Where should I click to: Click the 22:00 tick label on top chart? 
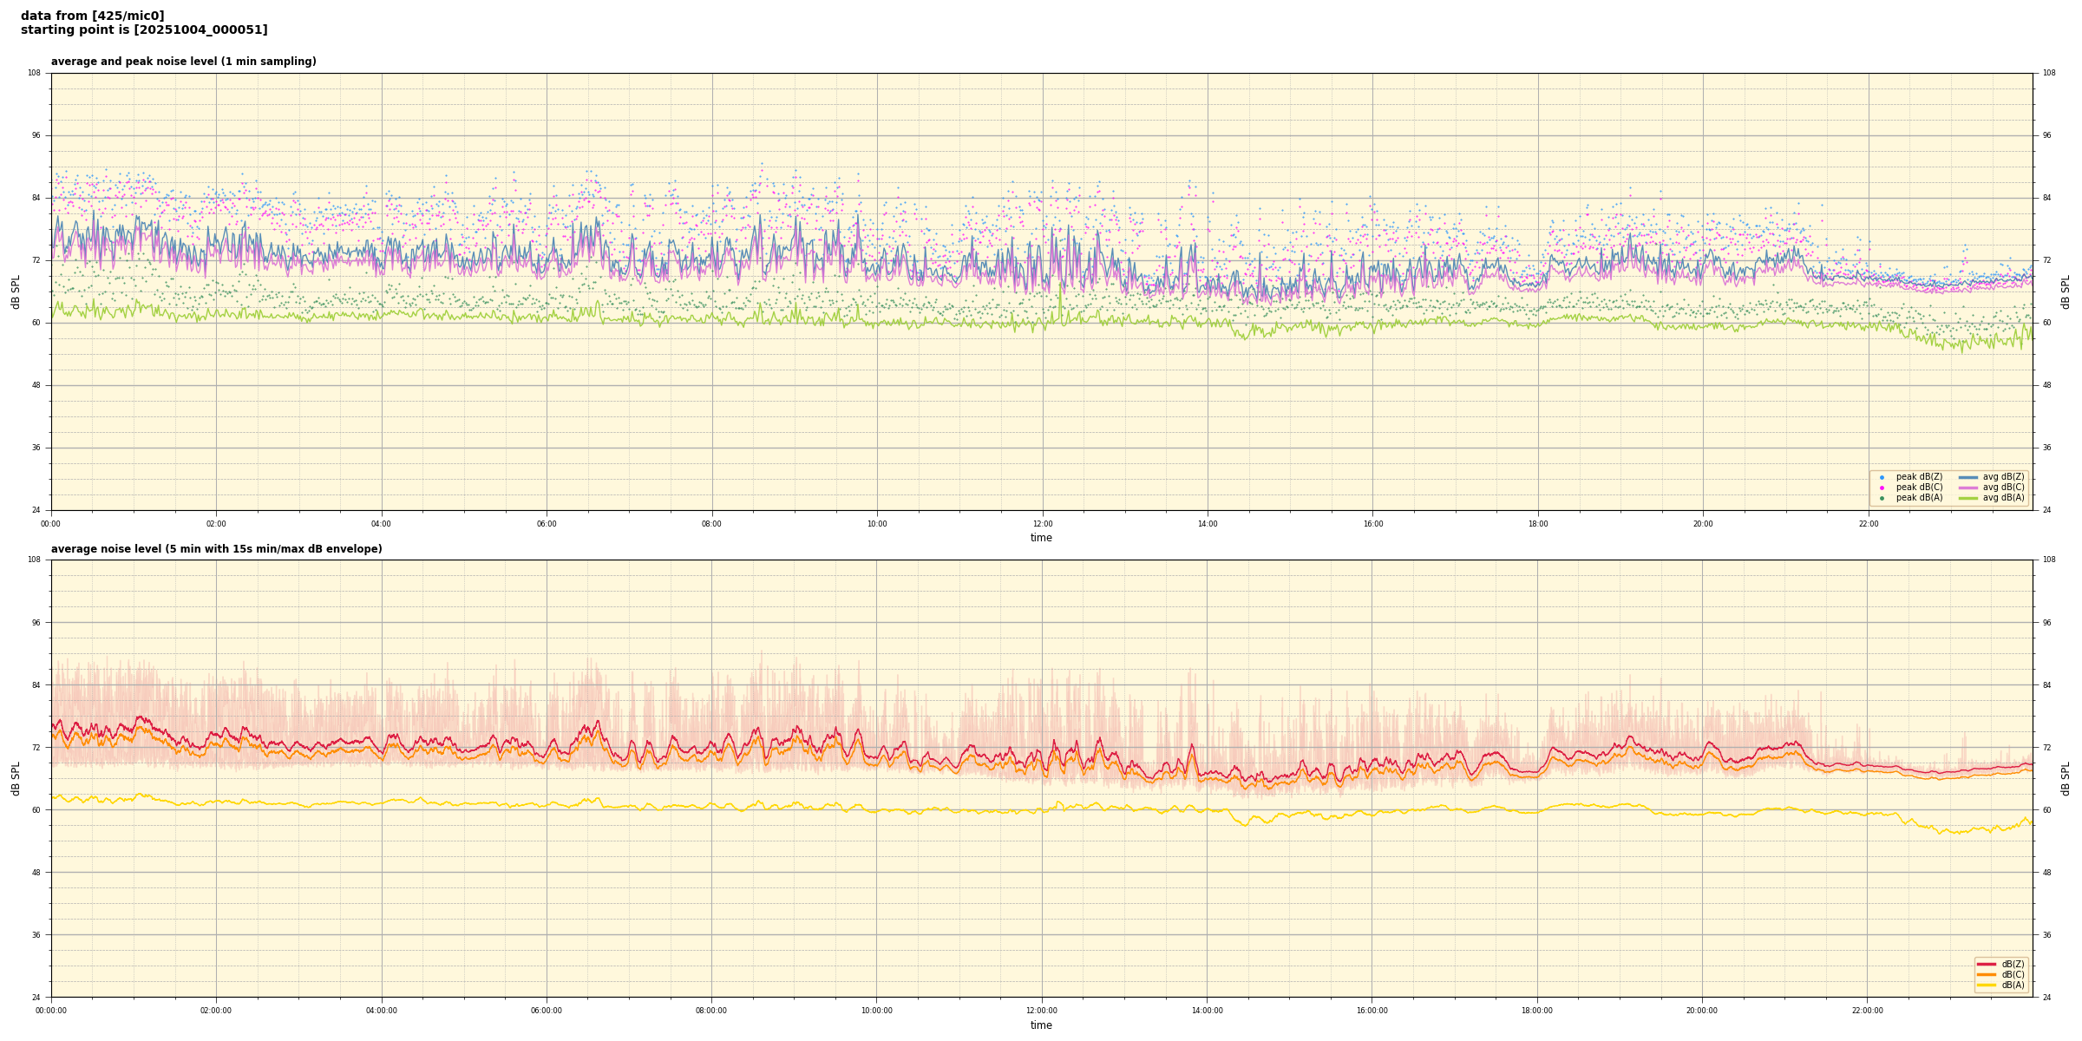pyautogui.click(x=1868, y=524)
